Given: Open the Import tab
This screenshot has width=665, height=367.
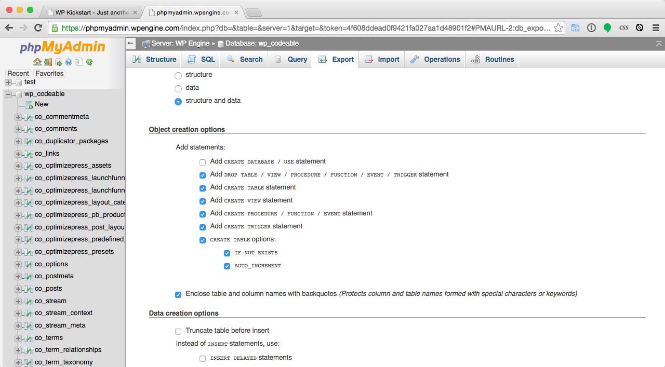Looking at the screenshot, I should point(382,60).
